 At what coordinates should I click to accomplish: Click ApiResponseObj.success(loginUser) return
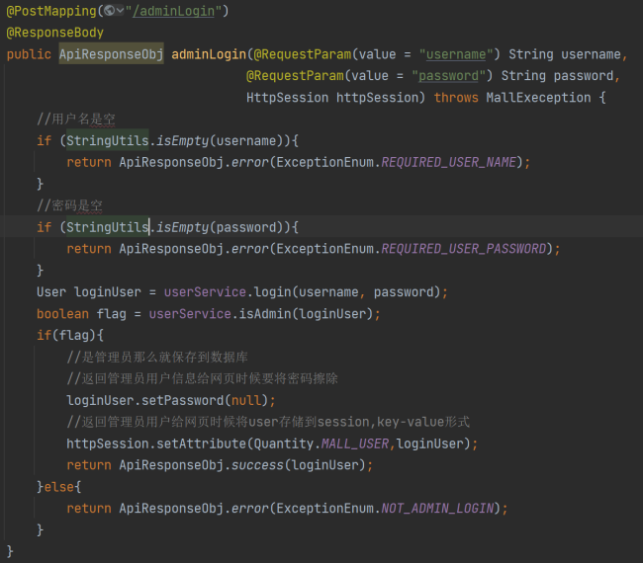tap(220, 465)
